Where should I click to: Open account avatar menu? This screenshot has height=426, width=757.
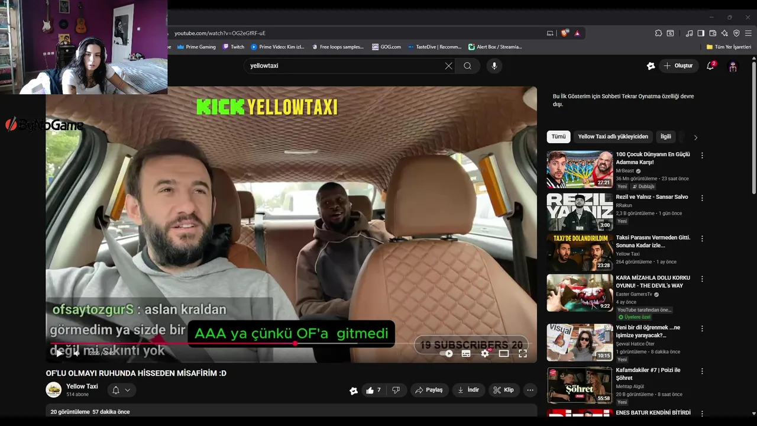click(x=733, y=66)
